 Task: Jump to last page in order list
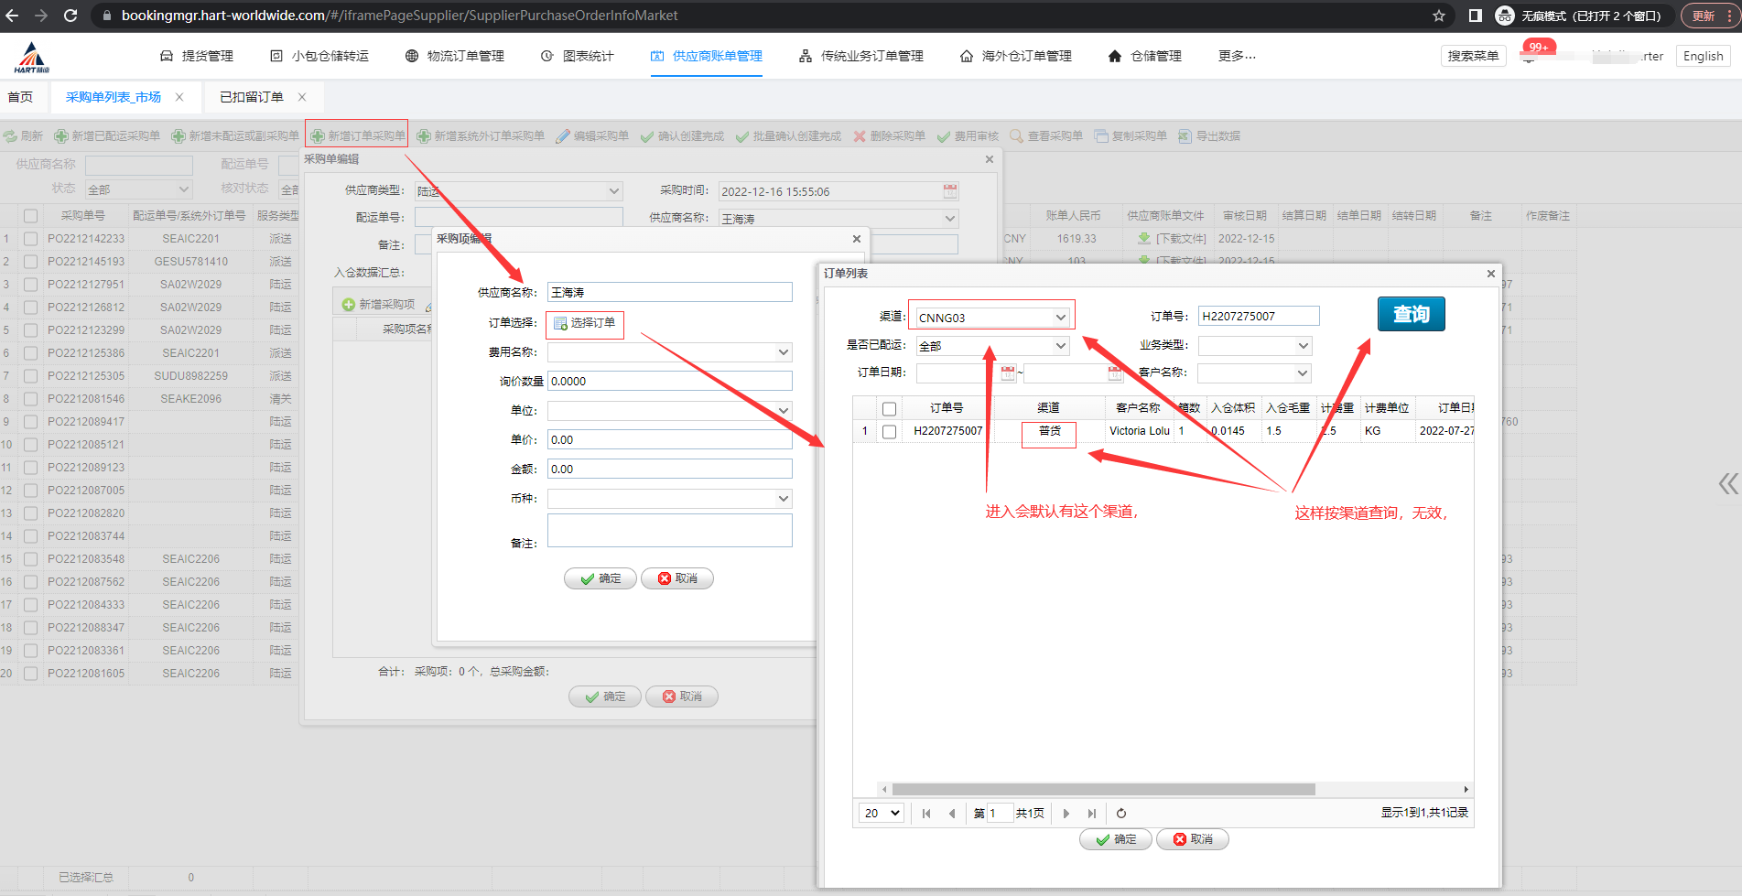[x=1092, y=813]
